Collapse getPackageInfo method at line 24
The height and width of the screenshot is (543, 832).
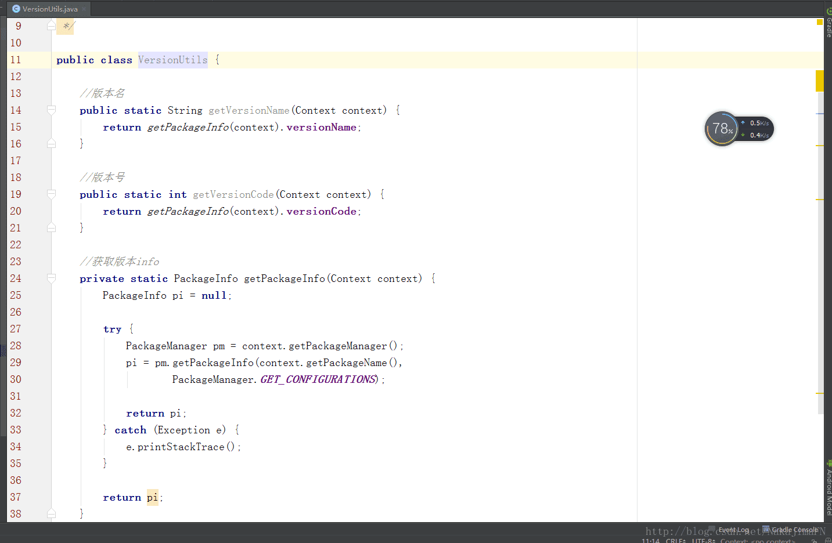point(51,278)
